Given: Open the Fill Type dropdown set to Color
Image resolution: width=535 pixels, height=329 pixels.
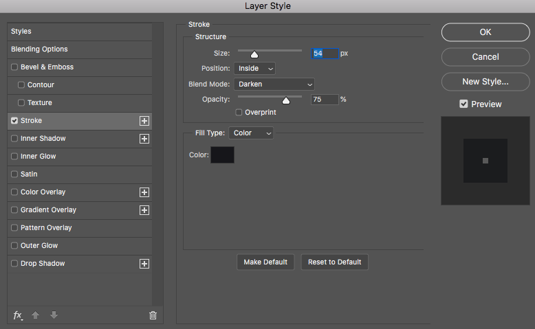Looking at the screenshot, I should [251, 133].
